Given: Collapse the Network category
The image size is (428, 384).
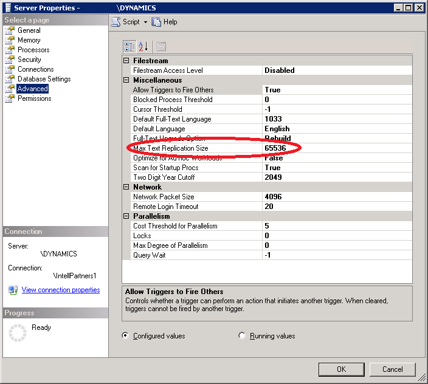Looking at the screenshot, I should tap(126, 187).
